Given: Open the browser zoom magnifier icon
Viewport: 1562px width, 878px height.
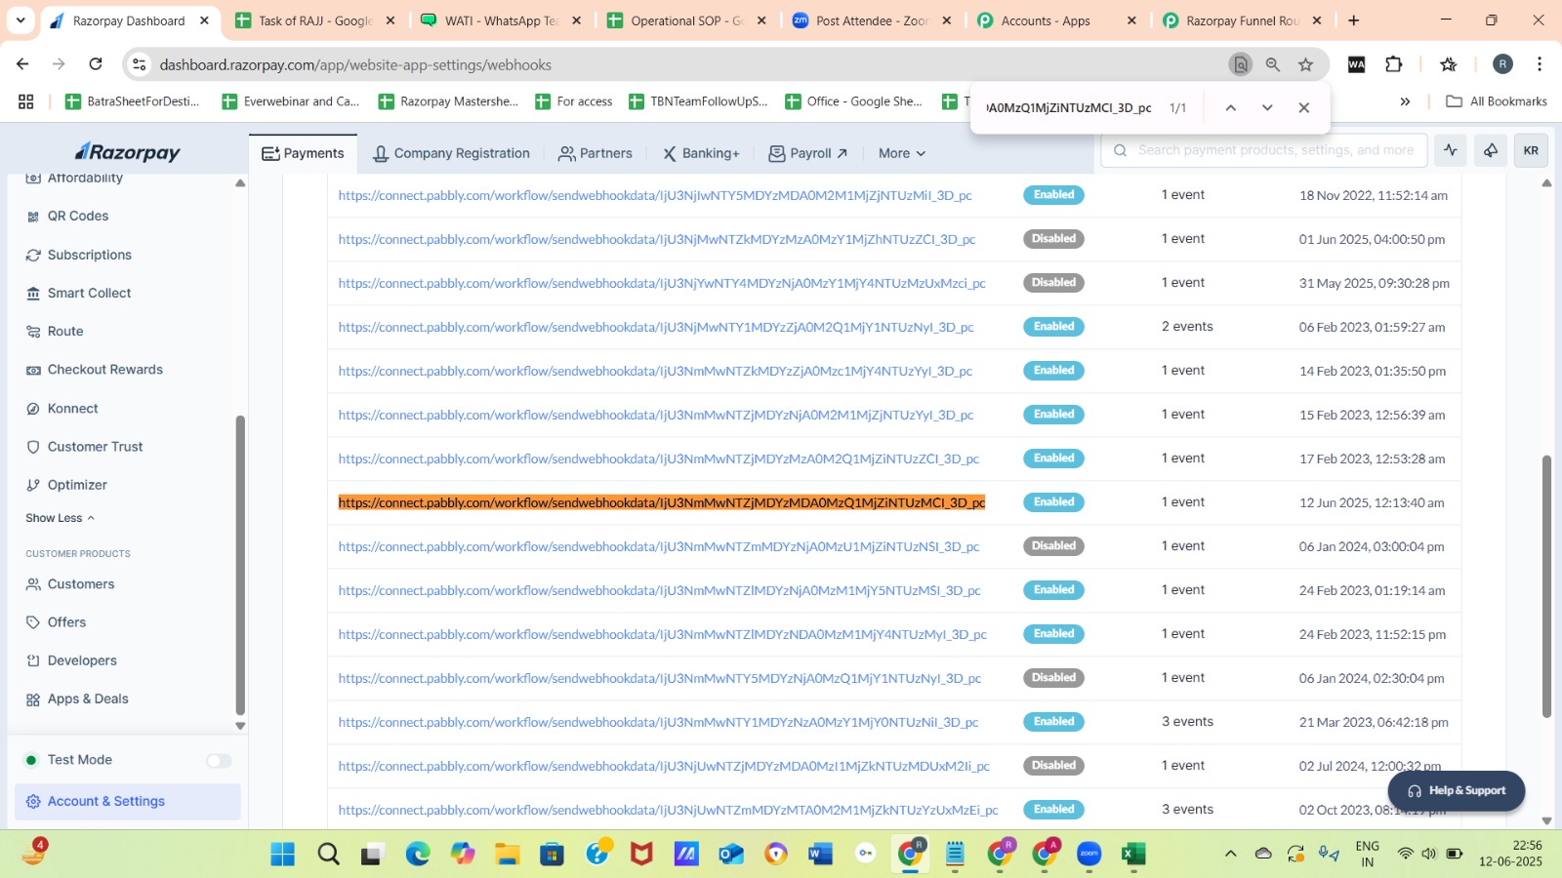Looking at the screenshot, I should [1273, 64].
